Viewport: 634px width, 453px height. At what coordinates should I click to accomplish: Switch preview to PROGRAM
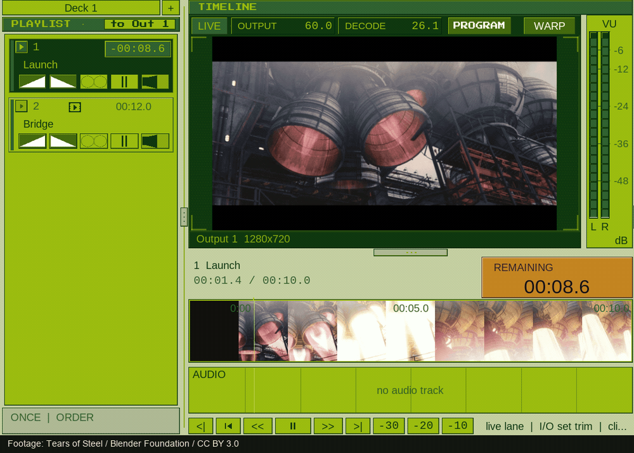479,25
